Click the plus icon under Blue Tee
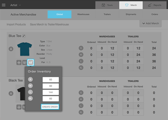 pyautogui.click(x=19, y=63)
